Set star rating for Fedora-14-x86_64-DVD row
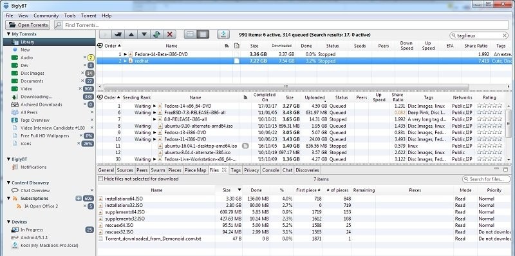Viewport: 515px width, 256px height. click(489, 106)
